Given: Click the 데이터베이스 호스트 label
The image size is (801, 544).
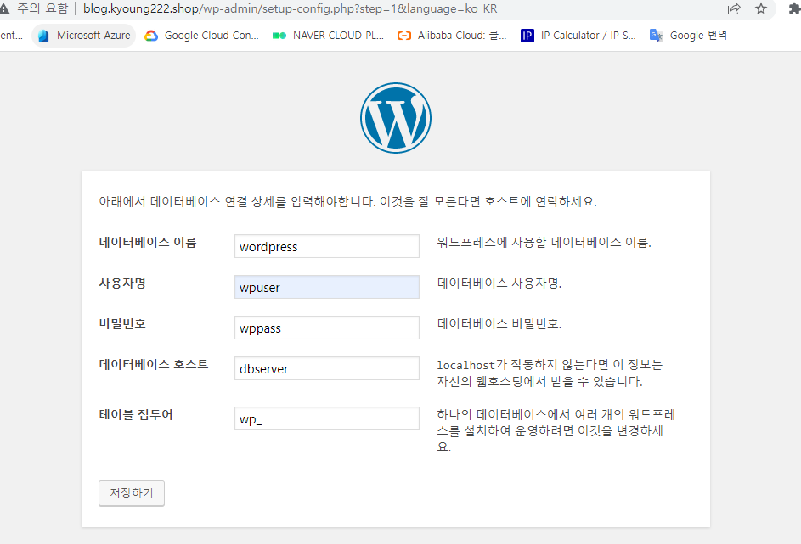Looking at the screenshot, I should [x=153, y=364].
